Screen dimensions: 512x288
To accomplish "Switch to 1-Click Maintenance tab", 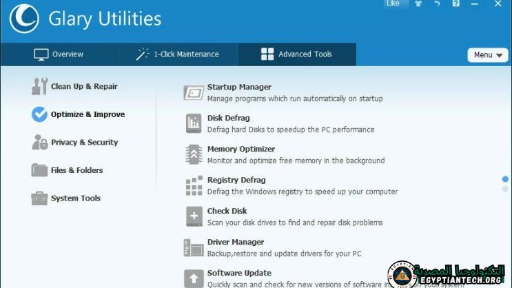I will 178,54.
